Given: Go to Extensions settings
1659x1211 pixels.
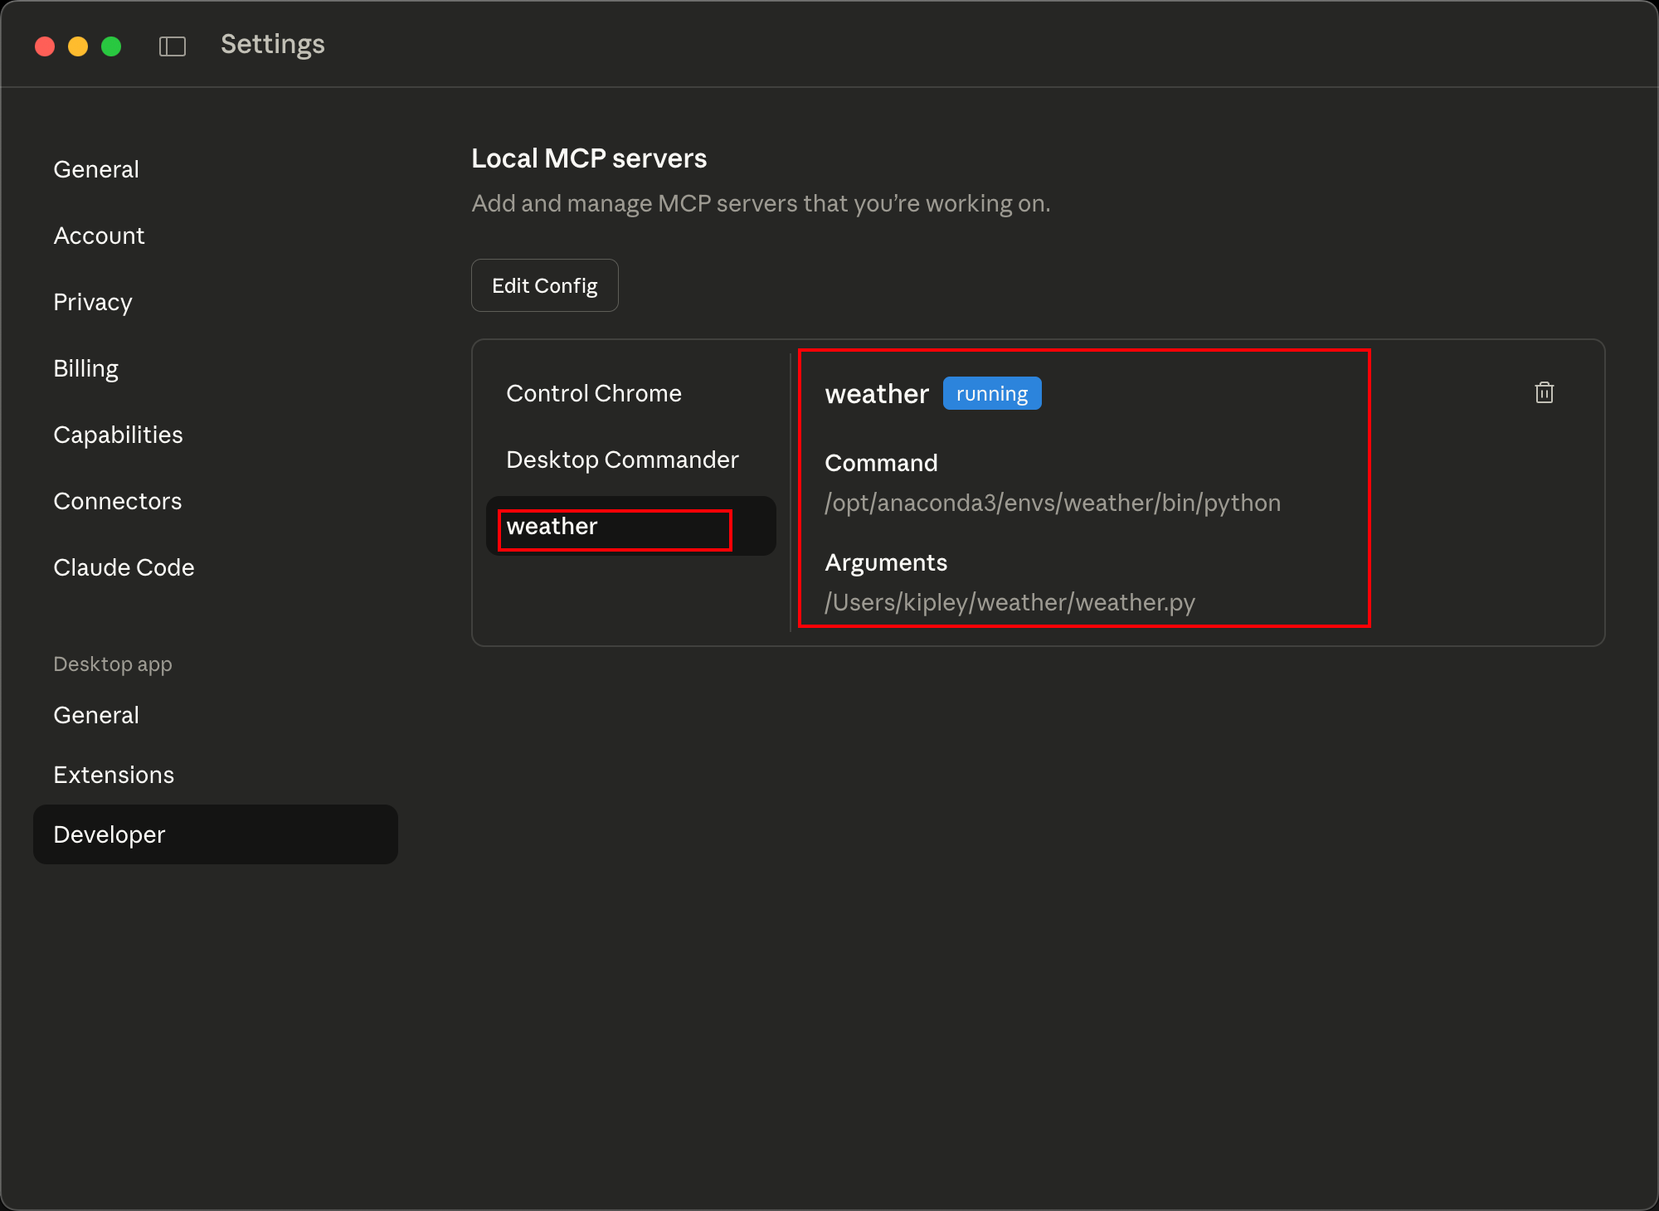Looking at the screenshot, I should [114, 775].
